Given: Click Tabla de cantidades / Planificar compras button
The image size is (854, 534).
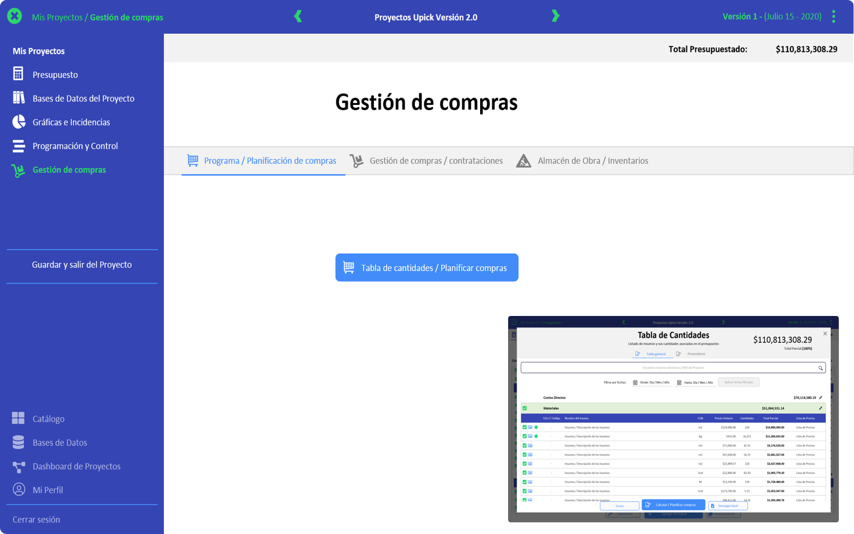Looking at the screenshot, I should tap(426, 268).
